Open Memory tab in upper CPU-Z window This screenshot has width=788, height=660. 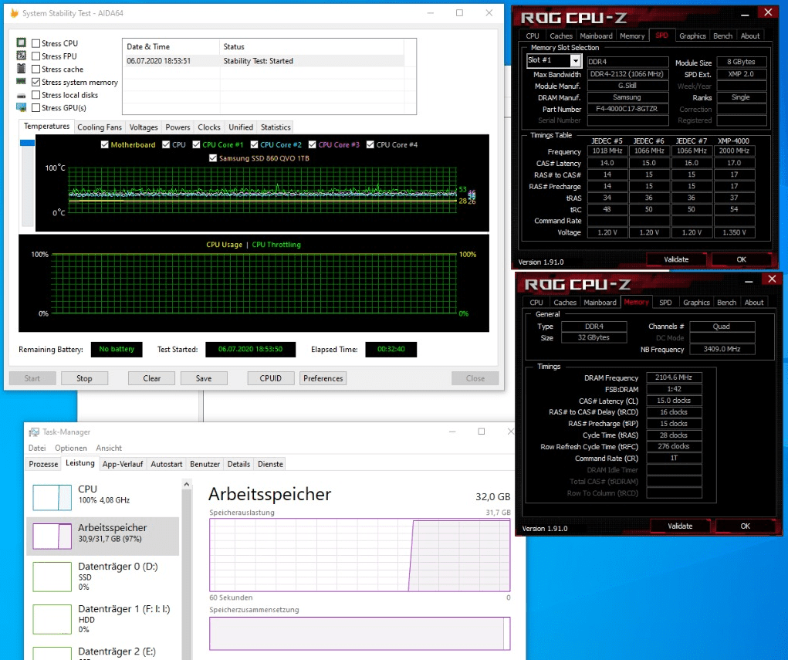click(x=632, y=36)
